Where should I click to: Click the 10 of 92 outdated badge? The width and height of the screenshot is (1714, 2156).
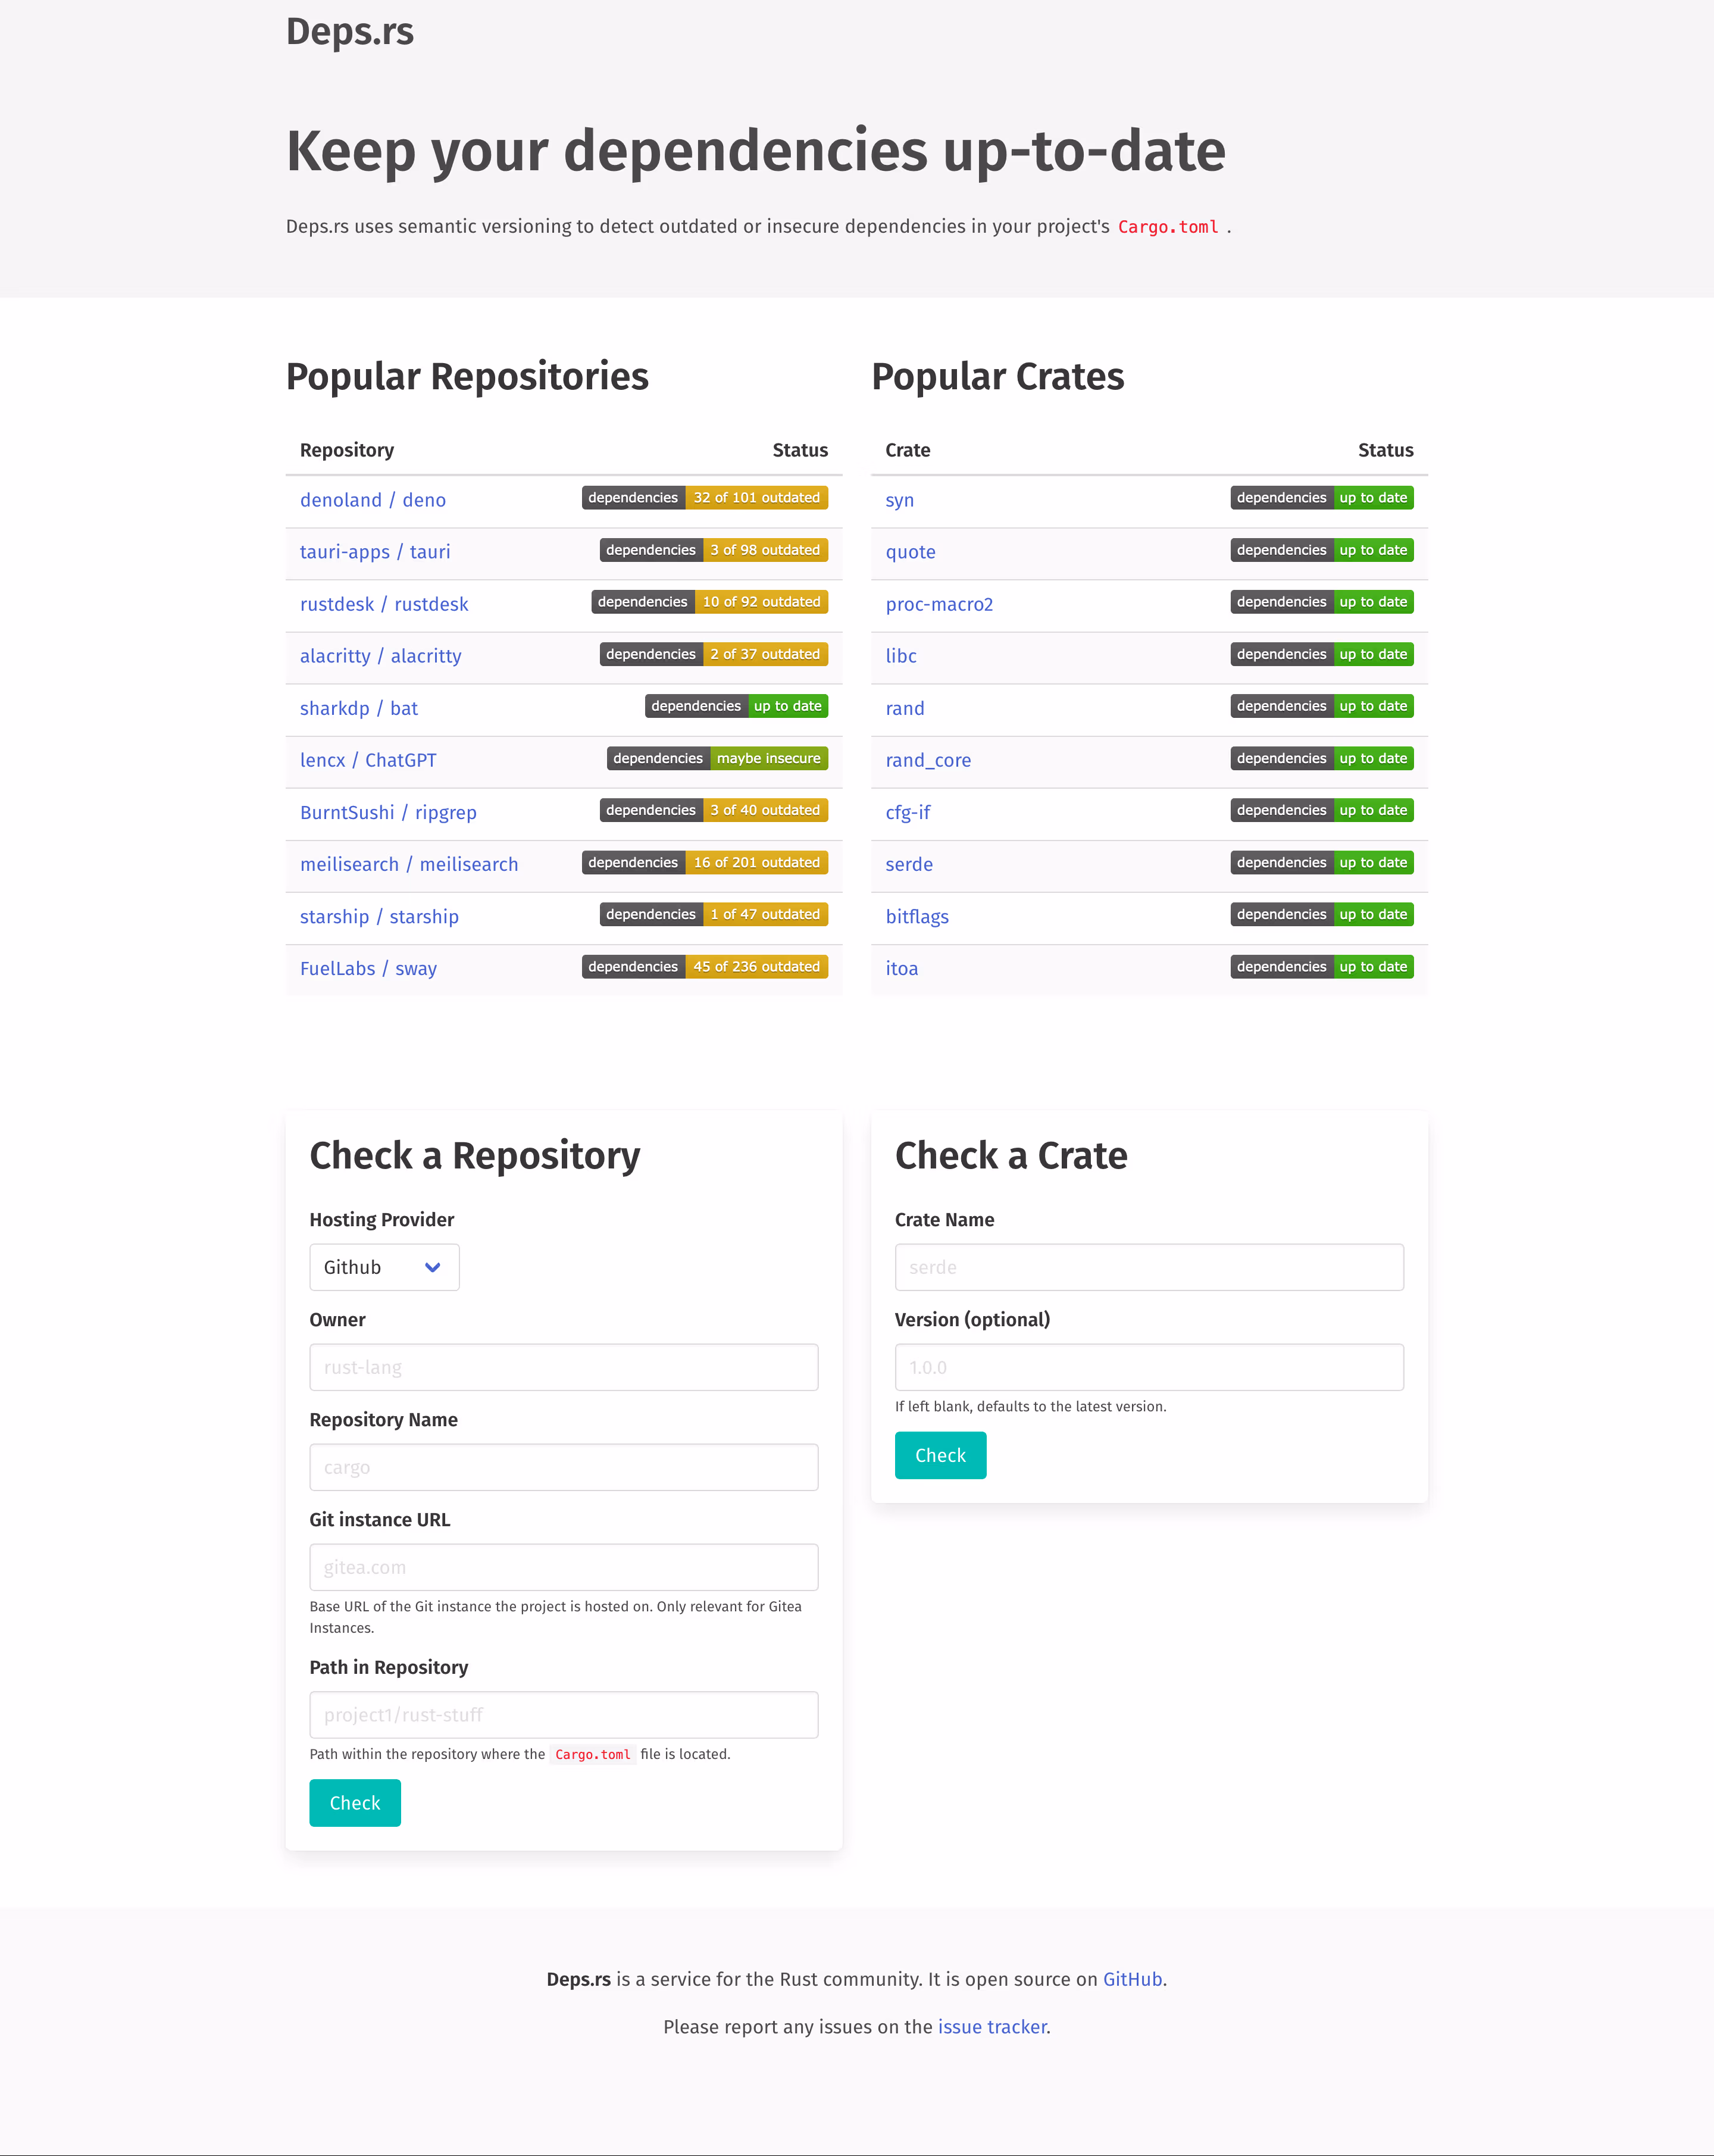710,602
